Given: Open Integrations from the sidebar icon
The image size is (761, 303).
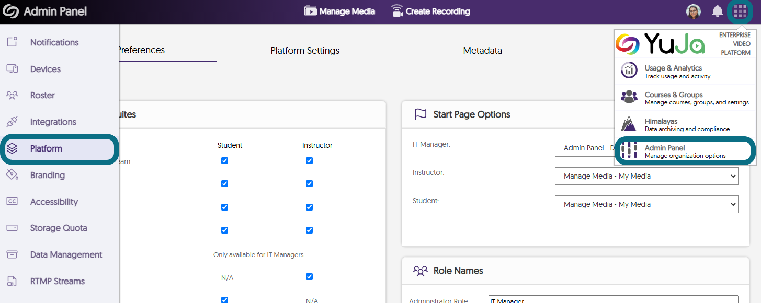Looking at the screenshot, I should point(12,122).
